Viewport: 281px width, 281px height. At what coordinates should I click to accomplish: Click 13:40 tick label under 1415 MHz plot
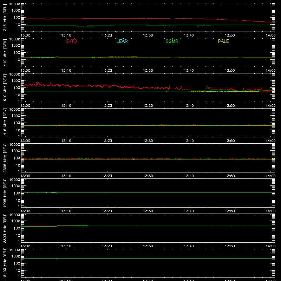pyautogui.click(x=189, y=141)
